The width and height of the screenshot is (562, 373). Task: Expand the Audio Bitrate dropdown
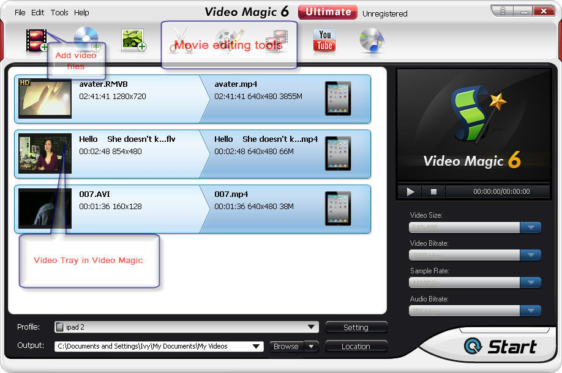coord(531,311)
